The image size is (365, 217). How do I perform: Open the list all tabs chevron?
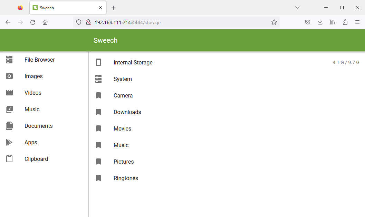[x=297, y=8]
